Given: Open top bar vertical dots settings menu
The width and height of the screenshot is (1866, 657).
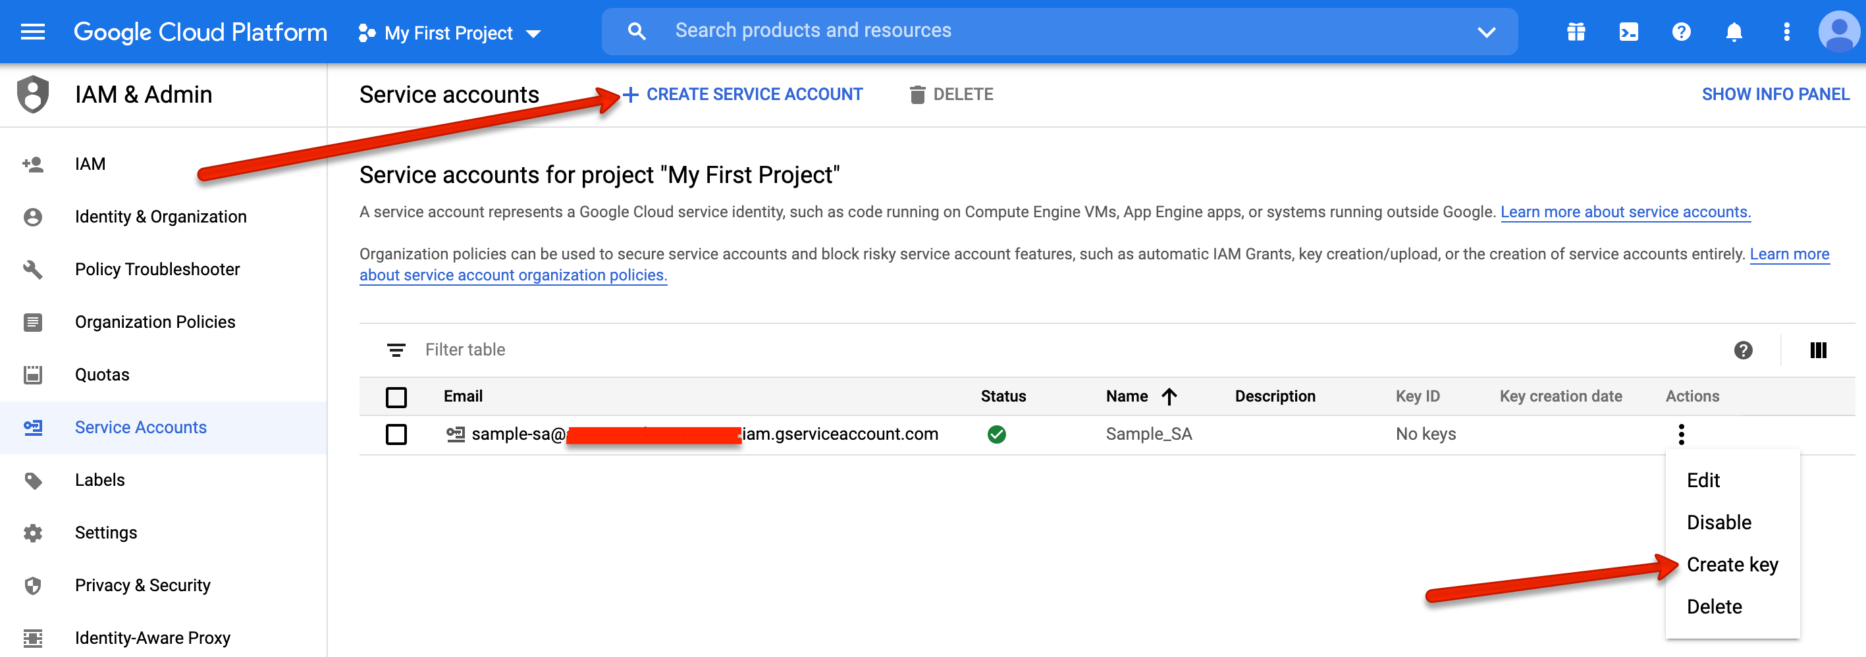Looking at the screenshot, I should click(x=1786, y=32).
